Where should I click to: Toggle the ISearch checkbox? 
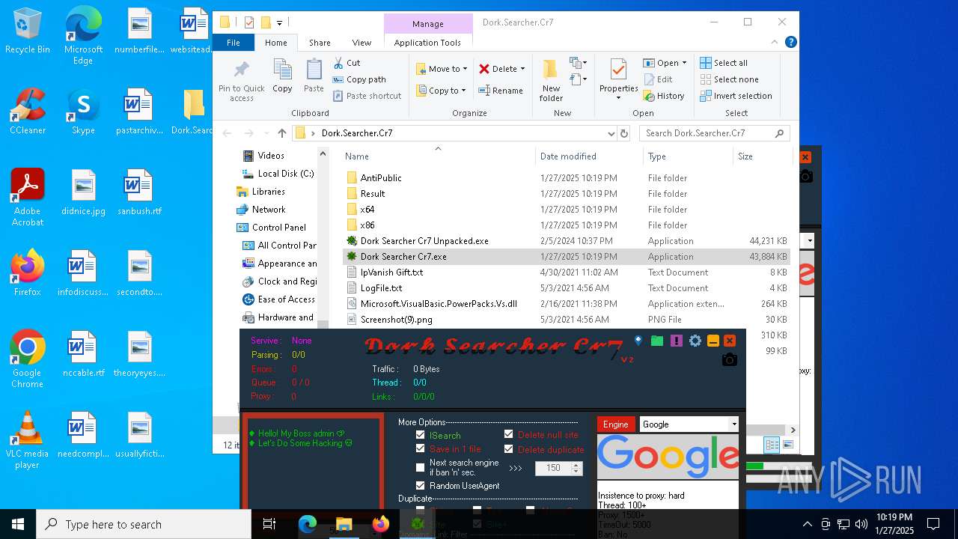pyautogui.click(x=421, y=435)
